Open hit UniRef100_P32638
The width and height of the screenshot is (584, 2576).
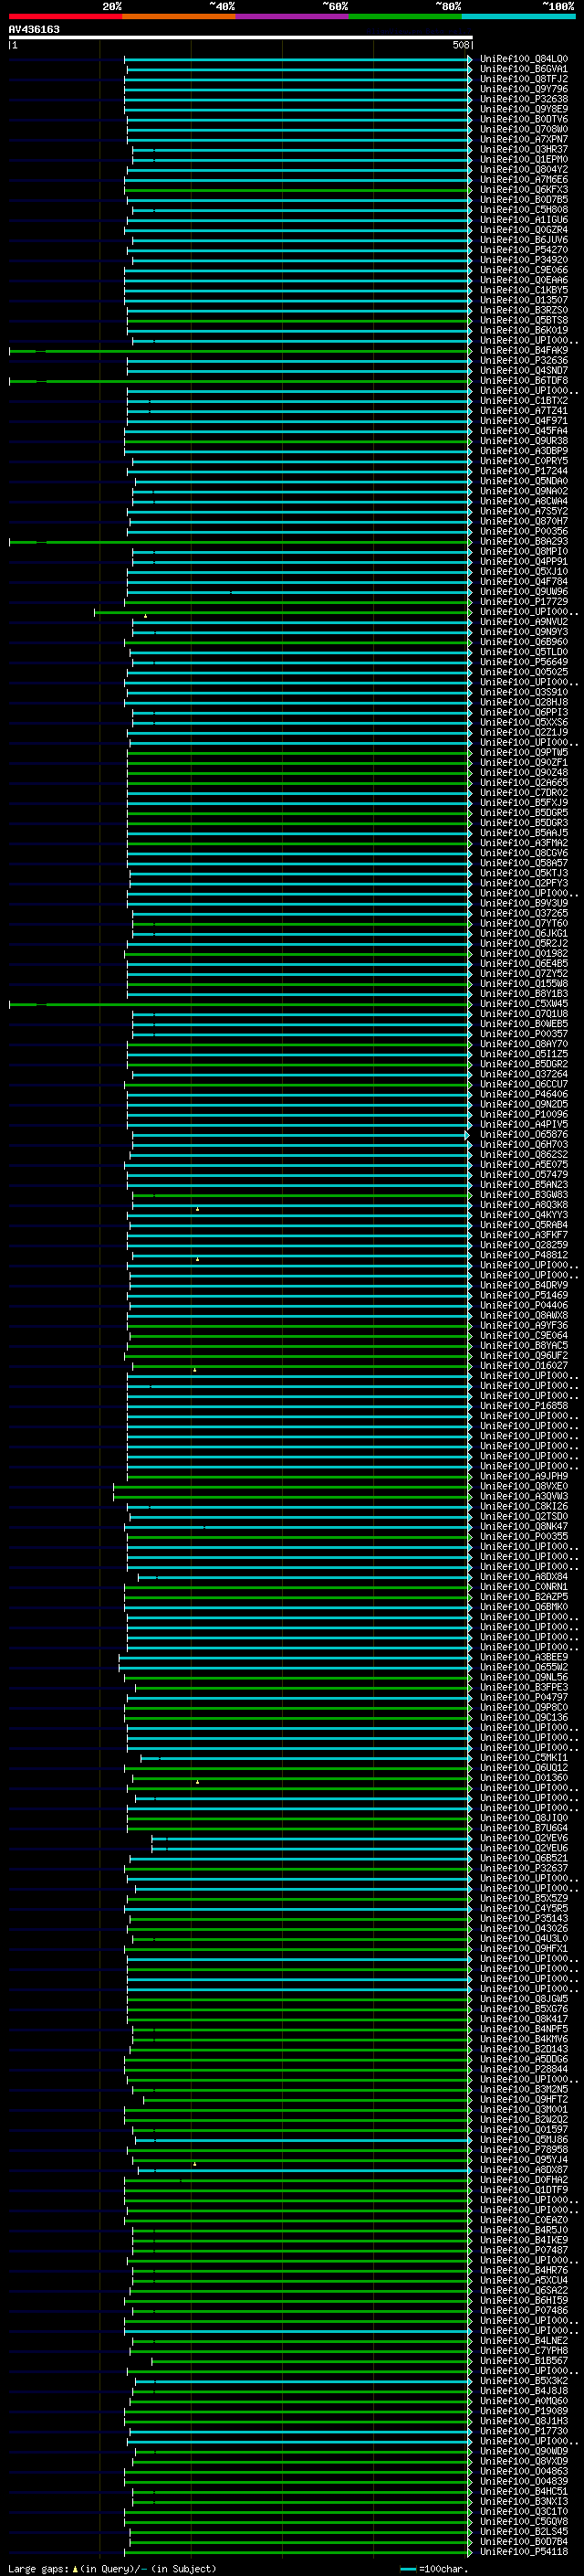tap(523, 99)
